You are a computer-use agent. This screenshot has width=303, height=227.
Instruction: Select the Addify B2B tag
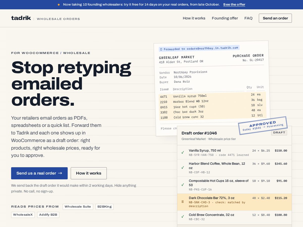pyautogui.click(x=48, y=215)
